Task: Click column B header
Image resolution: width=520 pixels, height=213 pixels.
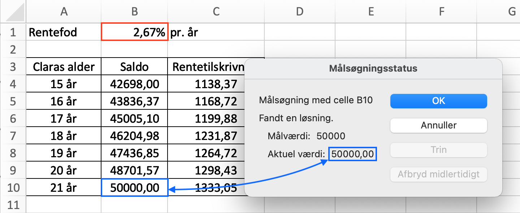Action: click(x=134, y=12)
